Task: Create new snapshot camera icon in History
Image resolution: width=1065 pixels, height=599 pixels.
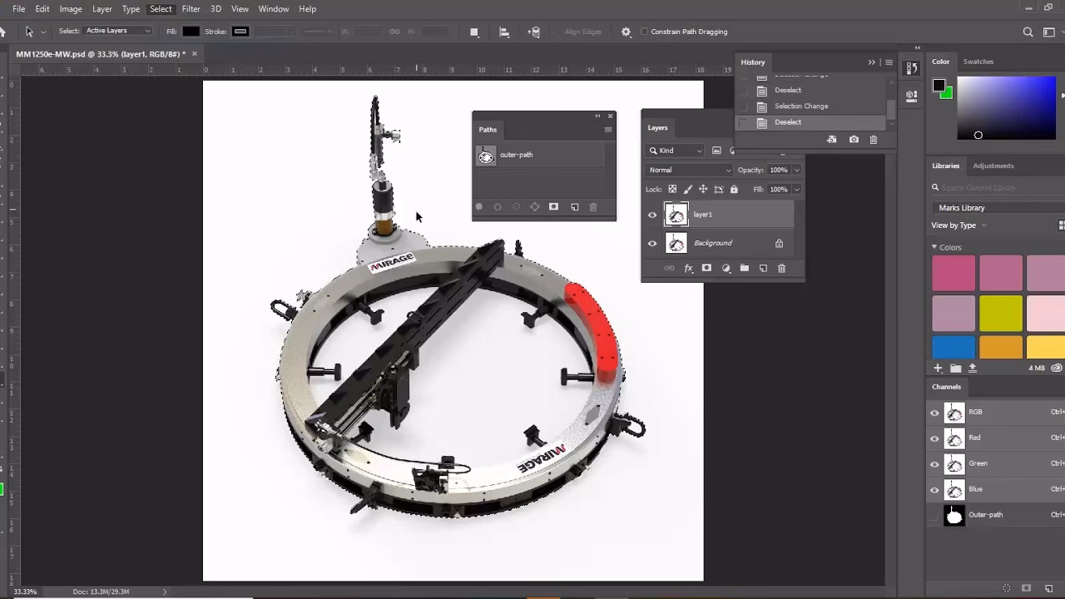Action: point(854,140)
